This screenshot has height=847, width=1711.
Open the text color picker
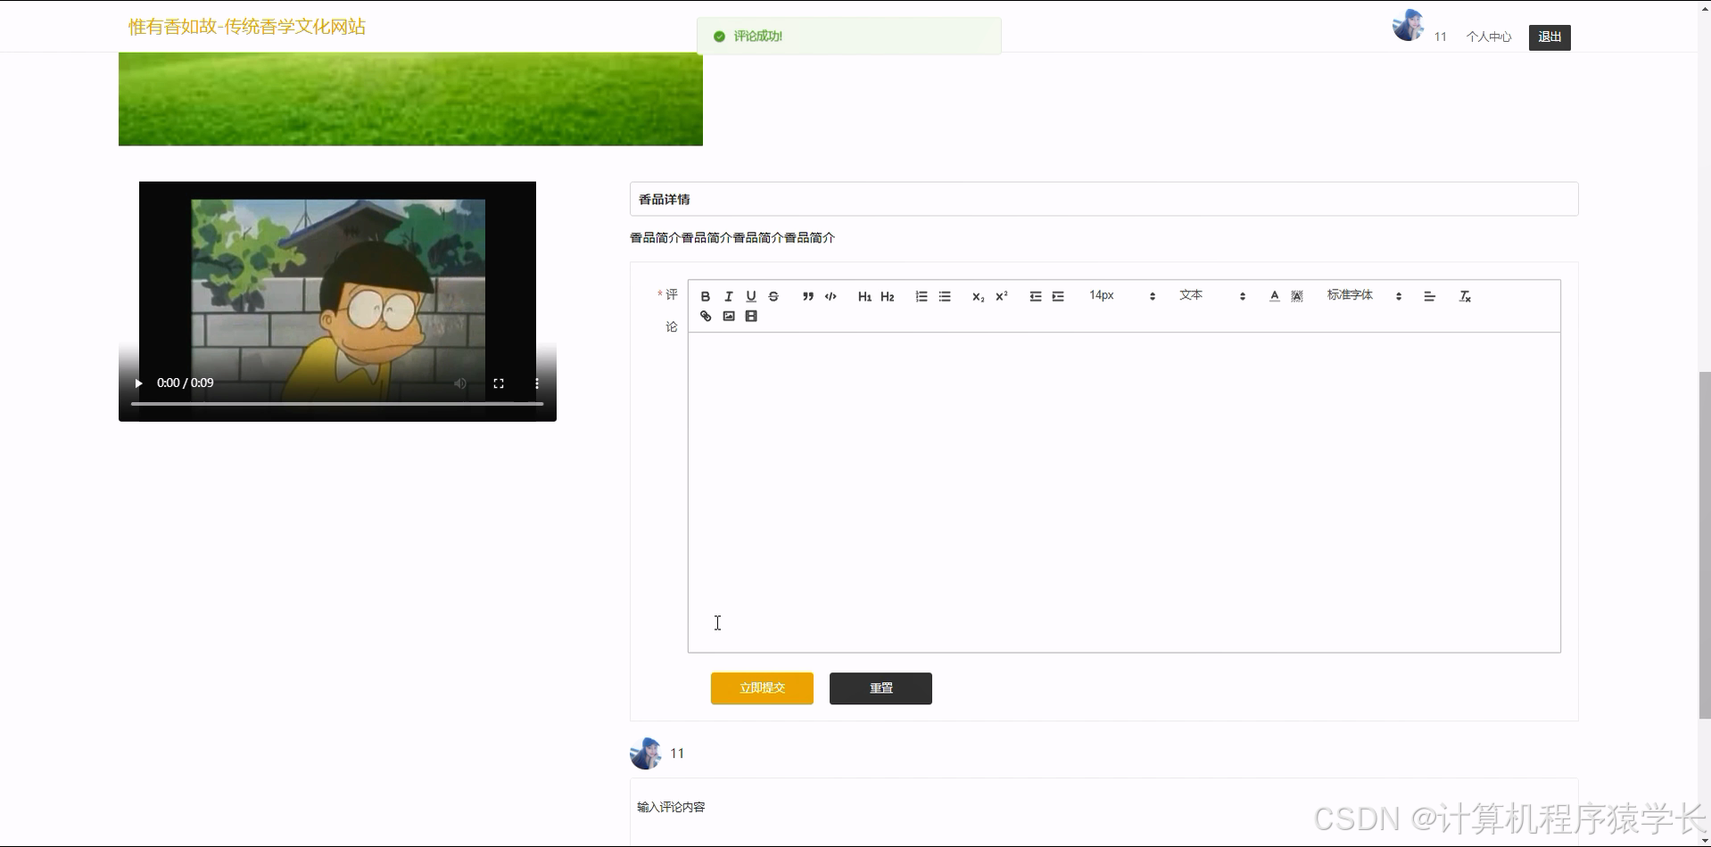(x=1274, y=295)
